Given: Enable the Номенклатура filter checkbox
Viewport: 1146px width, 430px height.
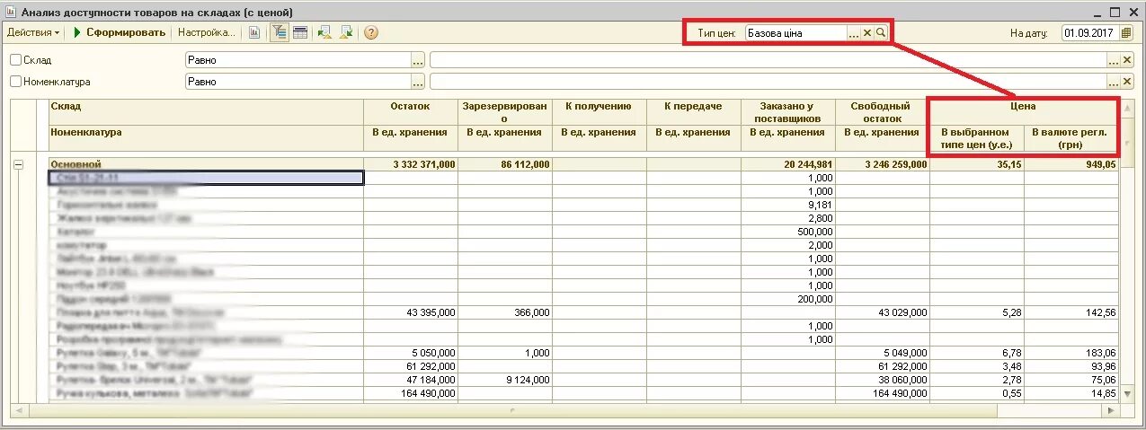Looking at the screenshot, I should pyautogui.click(x=15, y=82).
